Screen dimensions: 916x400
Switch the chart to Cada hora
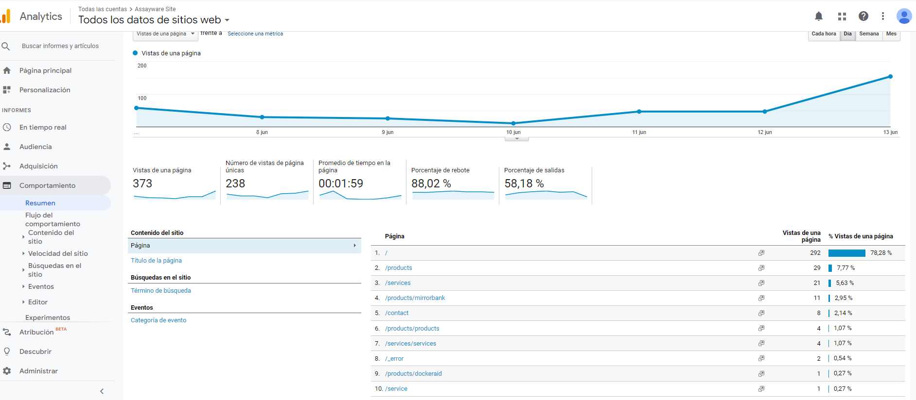[824, 34]
